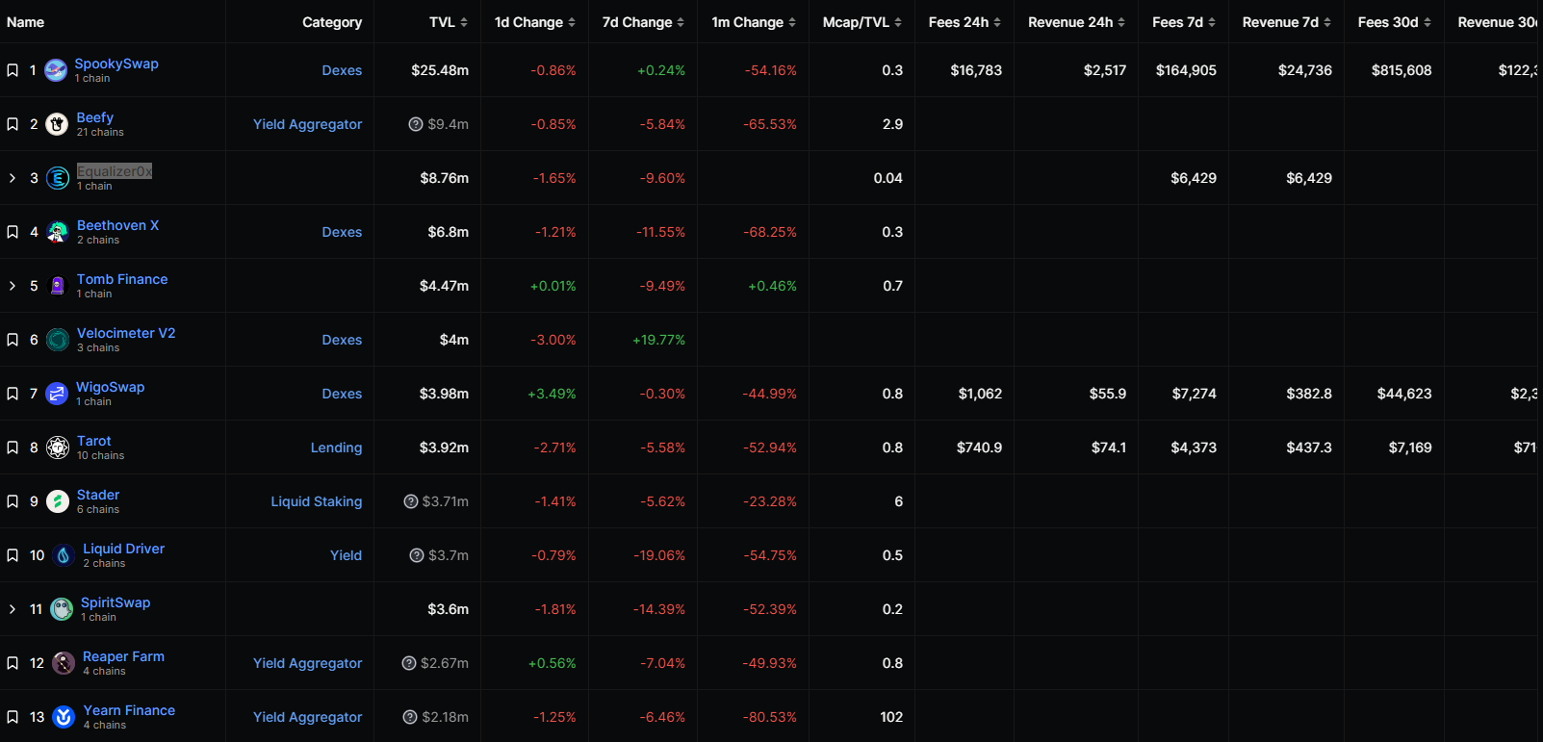The image size is (1543, 742).
Task: Click the Beethoven X logo icon
Action: pyautogui.click(x=58, y=232)
